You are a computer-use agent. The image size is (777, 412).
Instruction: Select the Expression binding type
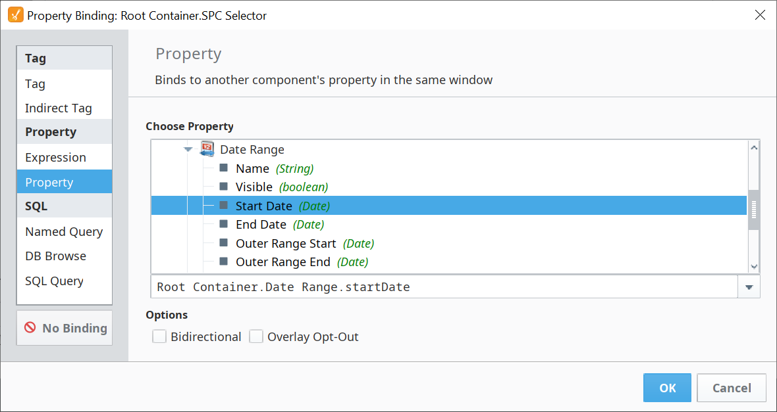(55, 157)
